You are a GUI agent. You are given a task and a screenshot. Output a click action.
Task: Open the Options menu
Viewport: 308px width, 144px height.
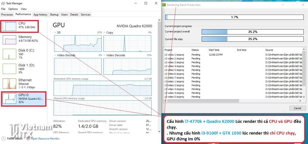[13, 9]
